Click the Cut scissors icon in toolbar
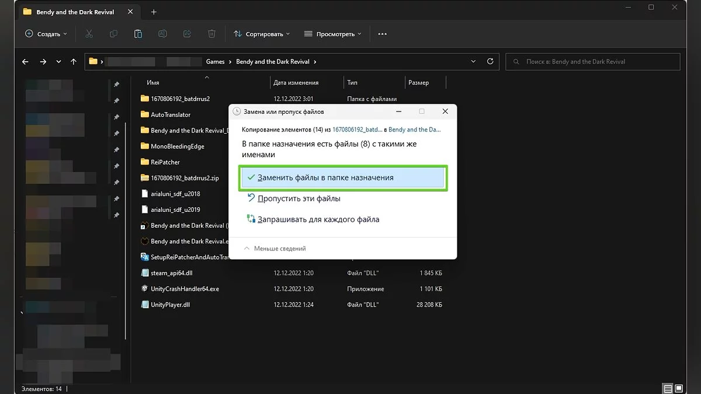 (89, 34)
